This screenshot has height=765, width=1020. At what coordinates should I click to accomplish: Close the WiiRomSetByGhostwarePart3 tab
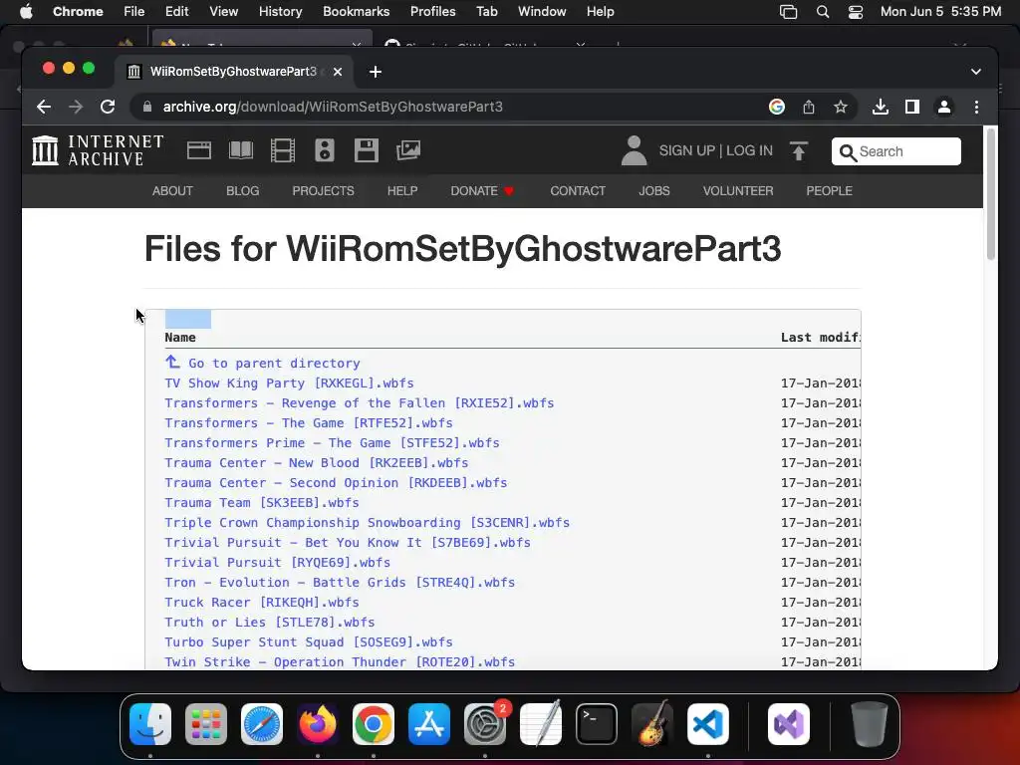point(338,72)
